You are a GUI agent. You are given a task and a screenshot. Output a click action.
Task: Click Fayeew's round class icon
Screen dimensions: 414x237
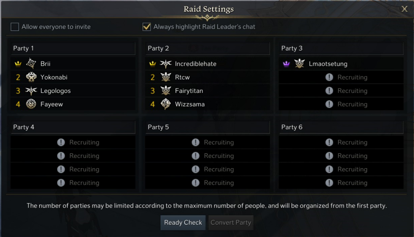coord(31,104)
